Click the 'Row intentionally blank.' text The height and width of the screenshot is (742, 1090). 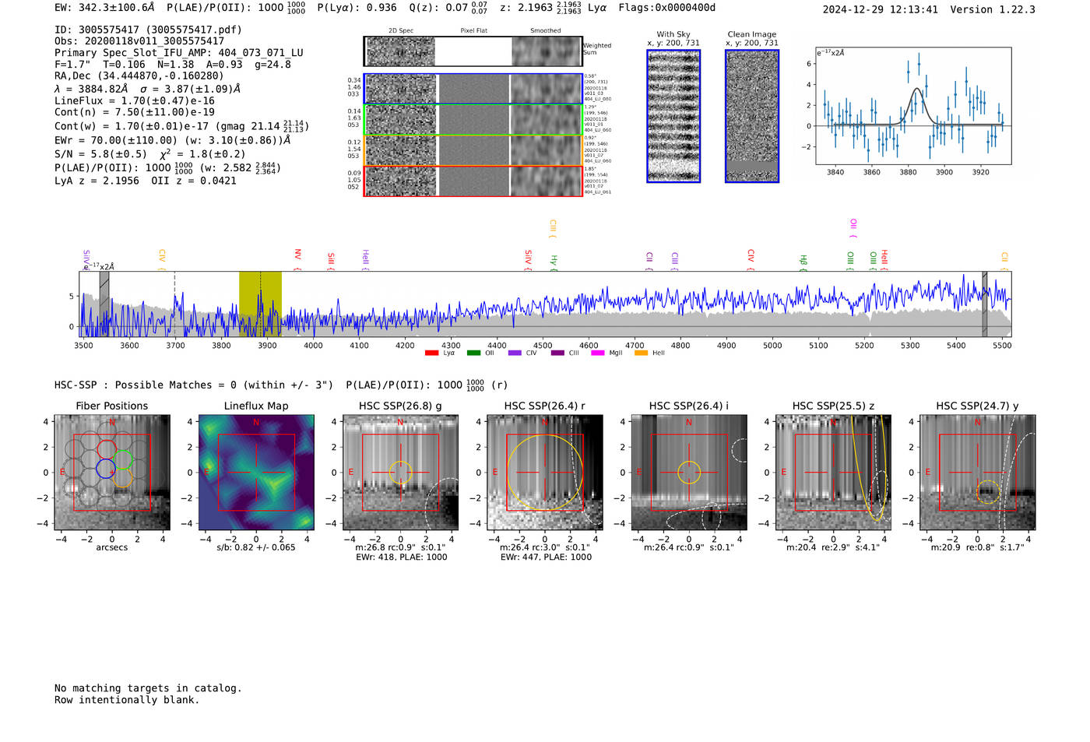[x=127, y=700]
